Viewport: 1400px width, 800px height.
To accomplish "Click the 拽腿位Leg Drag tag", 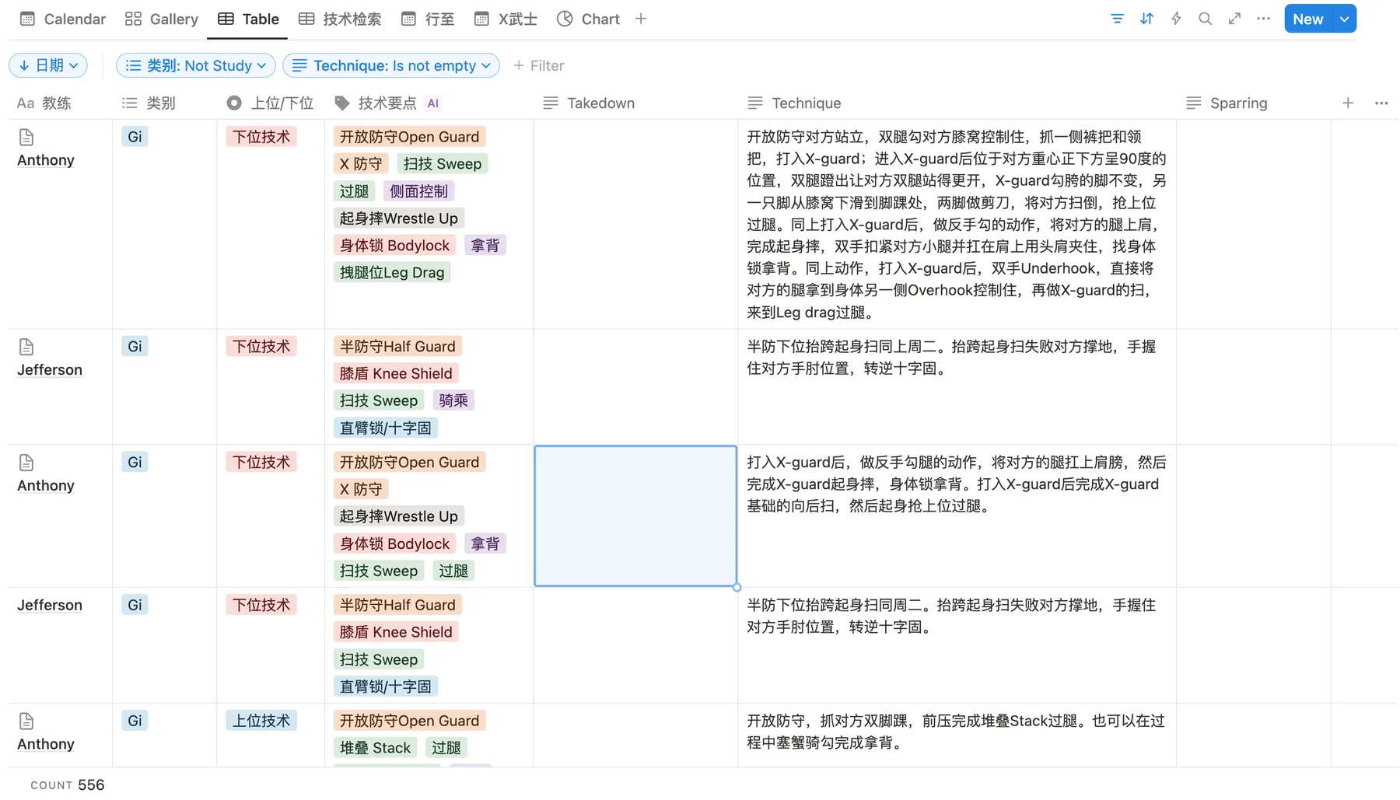I will tap(392, 272).
